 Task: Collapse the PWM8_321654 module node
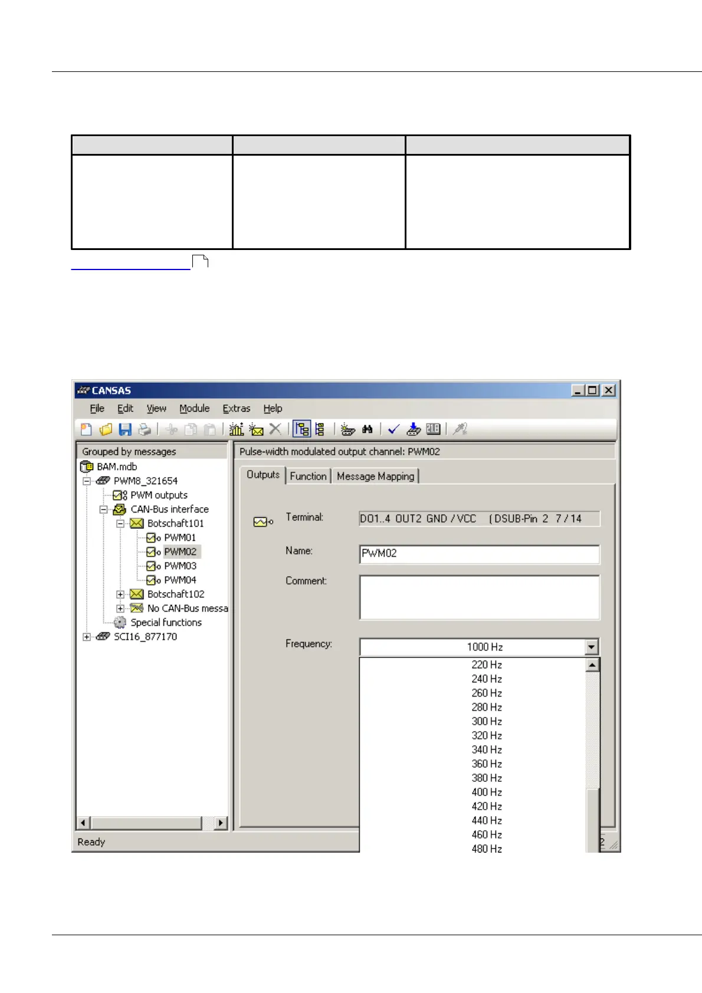(x=87, y=481)
